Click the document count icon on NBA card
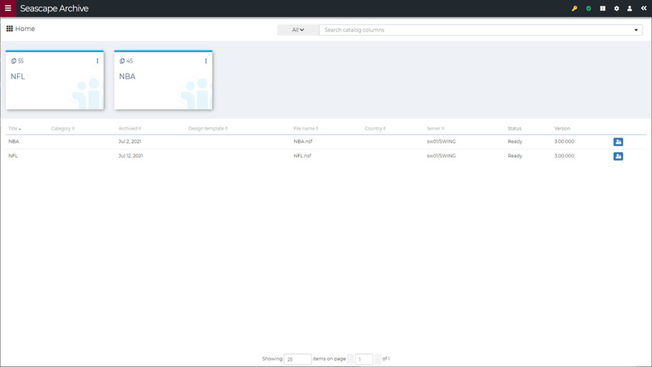This screenshot has width=652, height=367. point(123,61)
